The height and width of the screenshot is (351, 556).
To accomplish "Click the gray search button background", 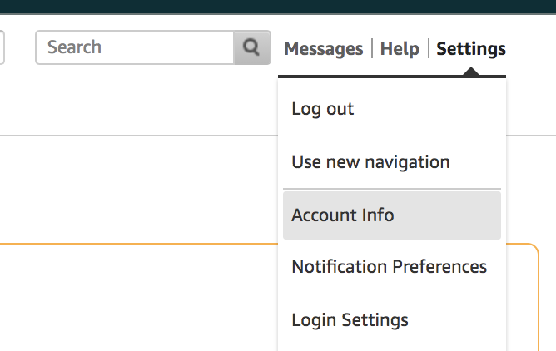I will (252, 47).
